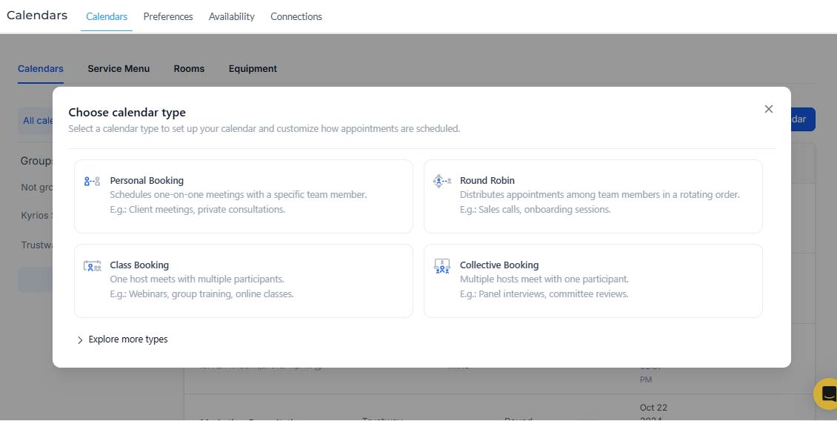Close the Choose calendar type dialog
This screenshot has width=837, height=421.
tap(769, 109)
